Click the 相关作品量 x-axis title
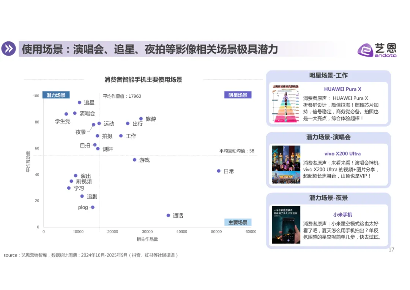Screen dimensions: 410x290 [x=147, y=239]
